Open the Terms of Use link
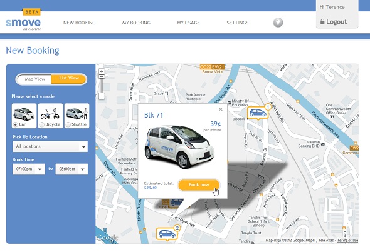 click(x=347, y=241)
